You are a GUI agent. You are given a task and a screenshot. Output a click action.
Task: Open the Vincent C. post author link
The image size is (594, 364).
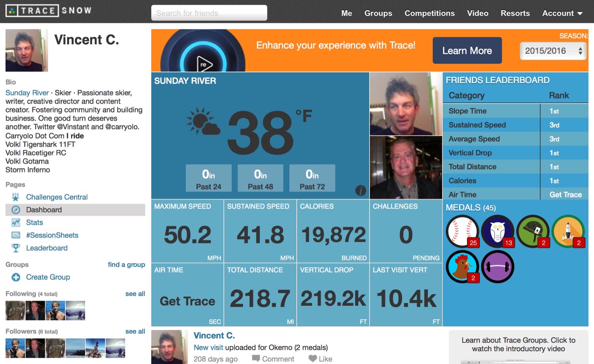[214, 336]
